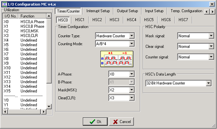Select the HSC5 sub-tab
Screen dimensions: 217x129
click(149, 20)
